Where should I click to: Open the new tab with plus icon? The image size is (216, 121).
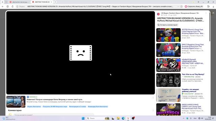tap(55, 2)
